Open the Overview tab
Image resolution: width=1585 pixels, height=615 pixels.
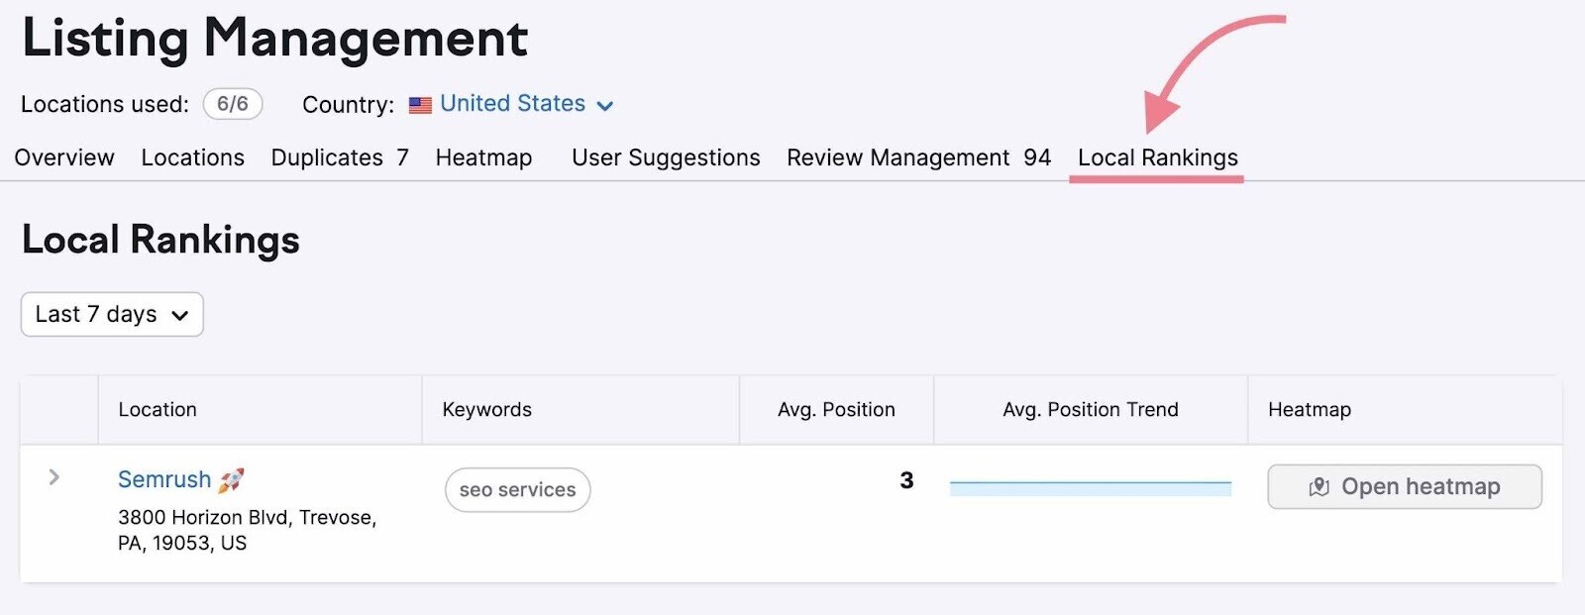coord(64,157)
